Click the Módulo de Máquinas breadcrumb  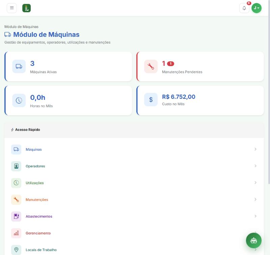(21, 27)
